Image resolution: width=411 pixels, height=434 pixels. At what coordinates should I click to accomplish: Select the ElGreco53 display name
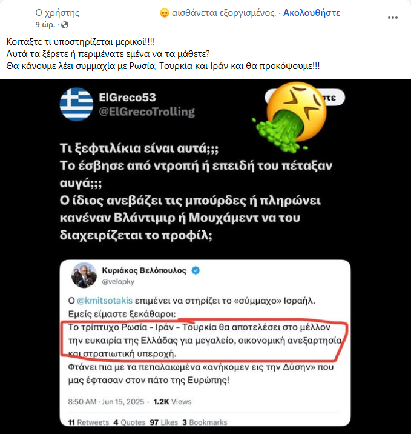128,98
